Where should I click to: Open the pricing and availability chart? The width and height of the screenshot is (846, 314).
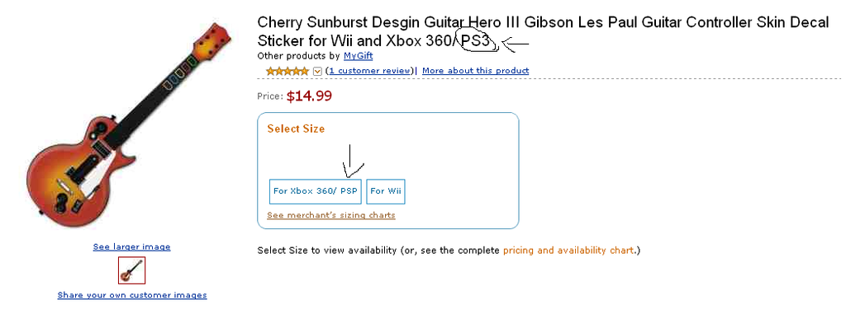[x=568, y=251]
